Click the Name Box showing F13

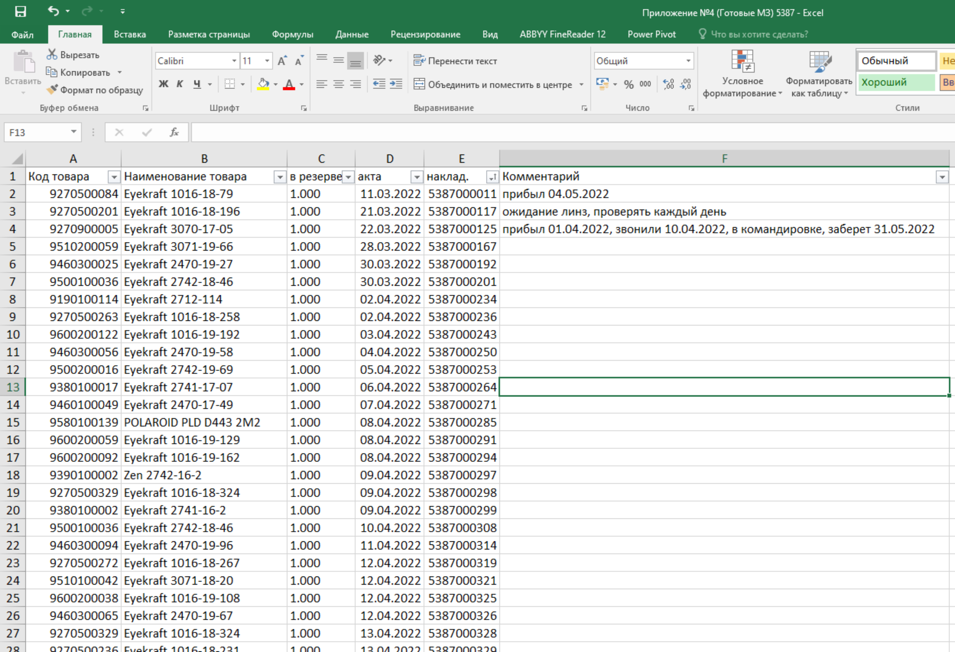(x=43, y=132)
